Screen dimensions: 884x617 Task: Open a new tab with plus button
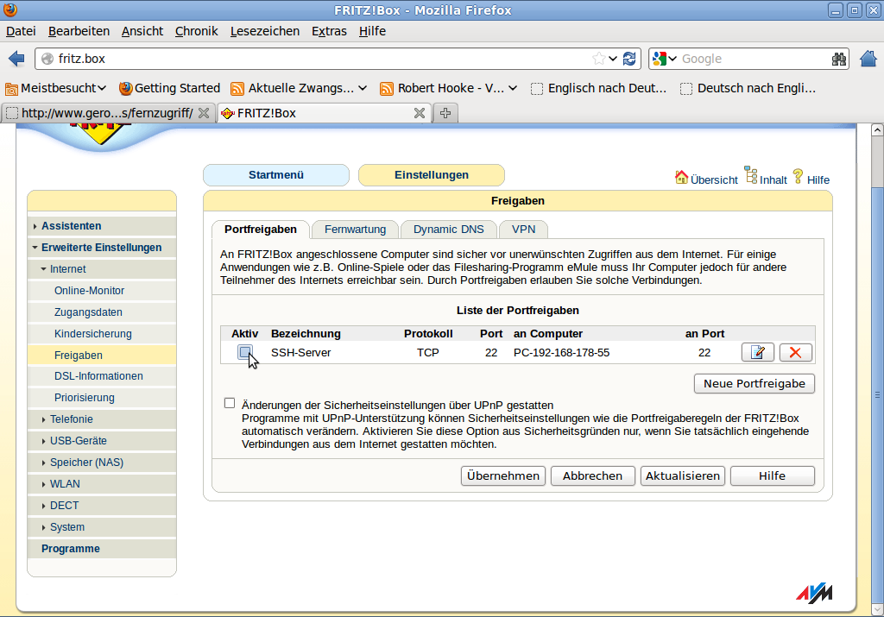coord(445,113)
